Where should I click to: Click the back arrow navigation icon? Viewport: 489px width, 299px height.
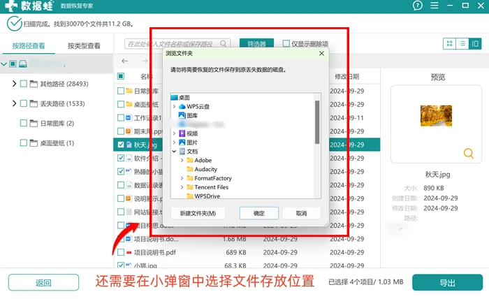point(125,61)
